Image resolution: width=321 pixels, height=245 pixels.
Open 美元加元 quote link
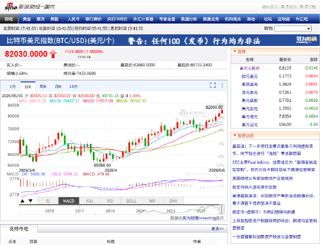point(250,109)
